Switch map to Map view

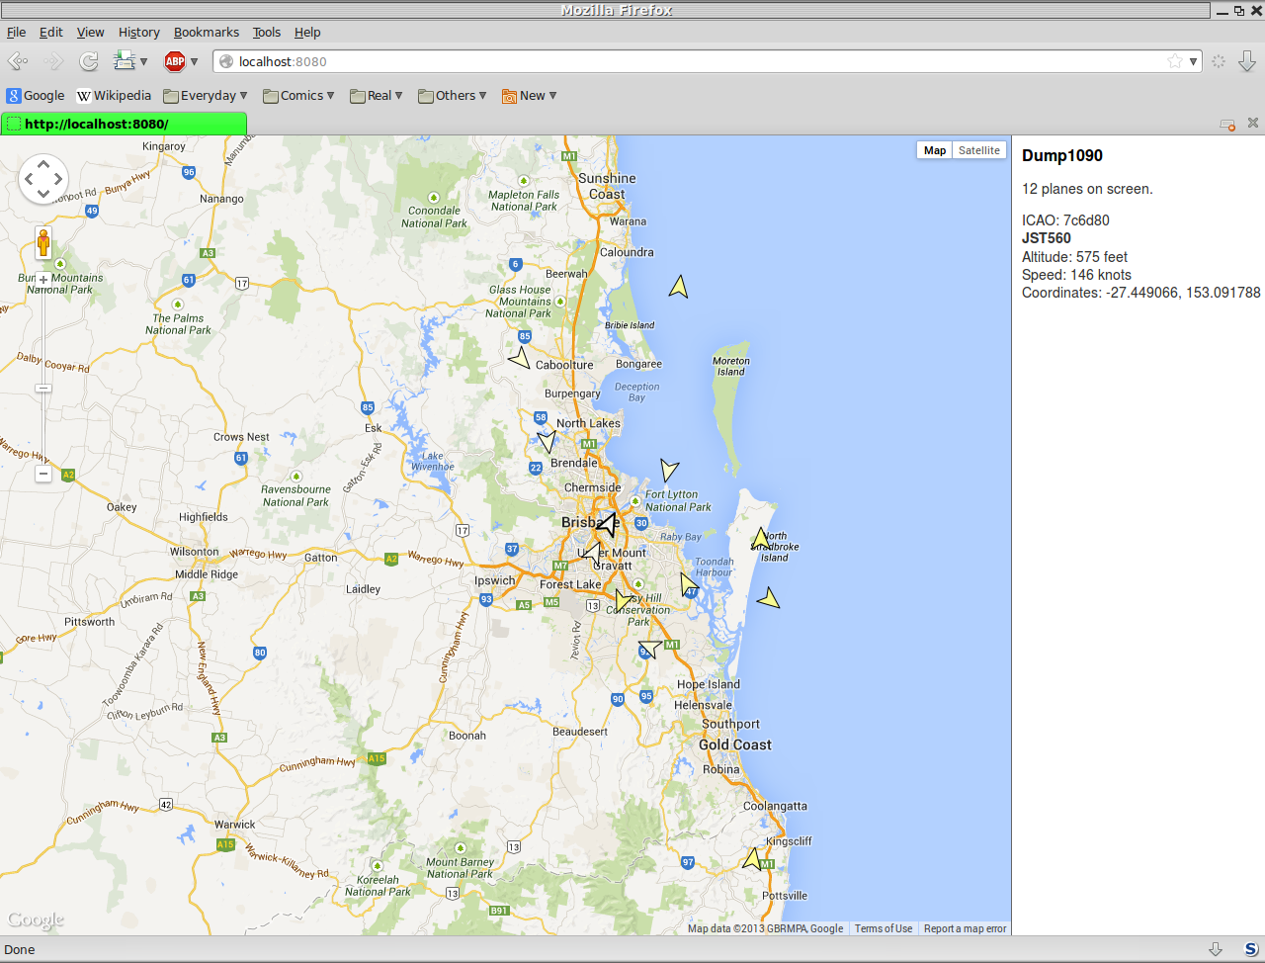tap(934, 150)
